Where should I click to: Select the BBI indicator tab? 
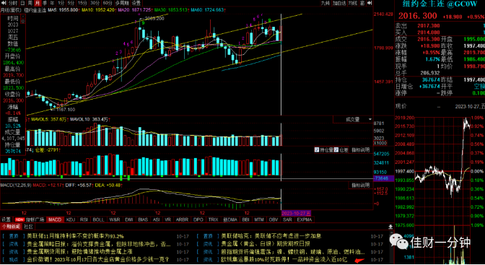click(x=245, y=220)
